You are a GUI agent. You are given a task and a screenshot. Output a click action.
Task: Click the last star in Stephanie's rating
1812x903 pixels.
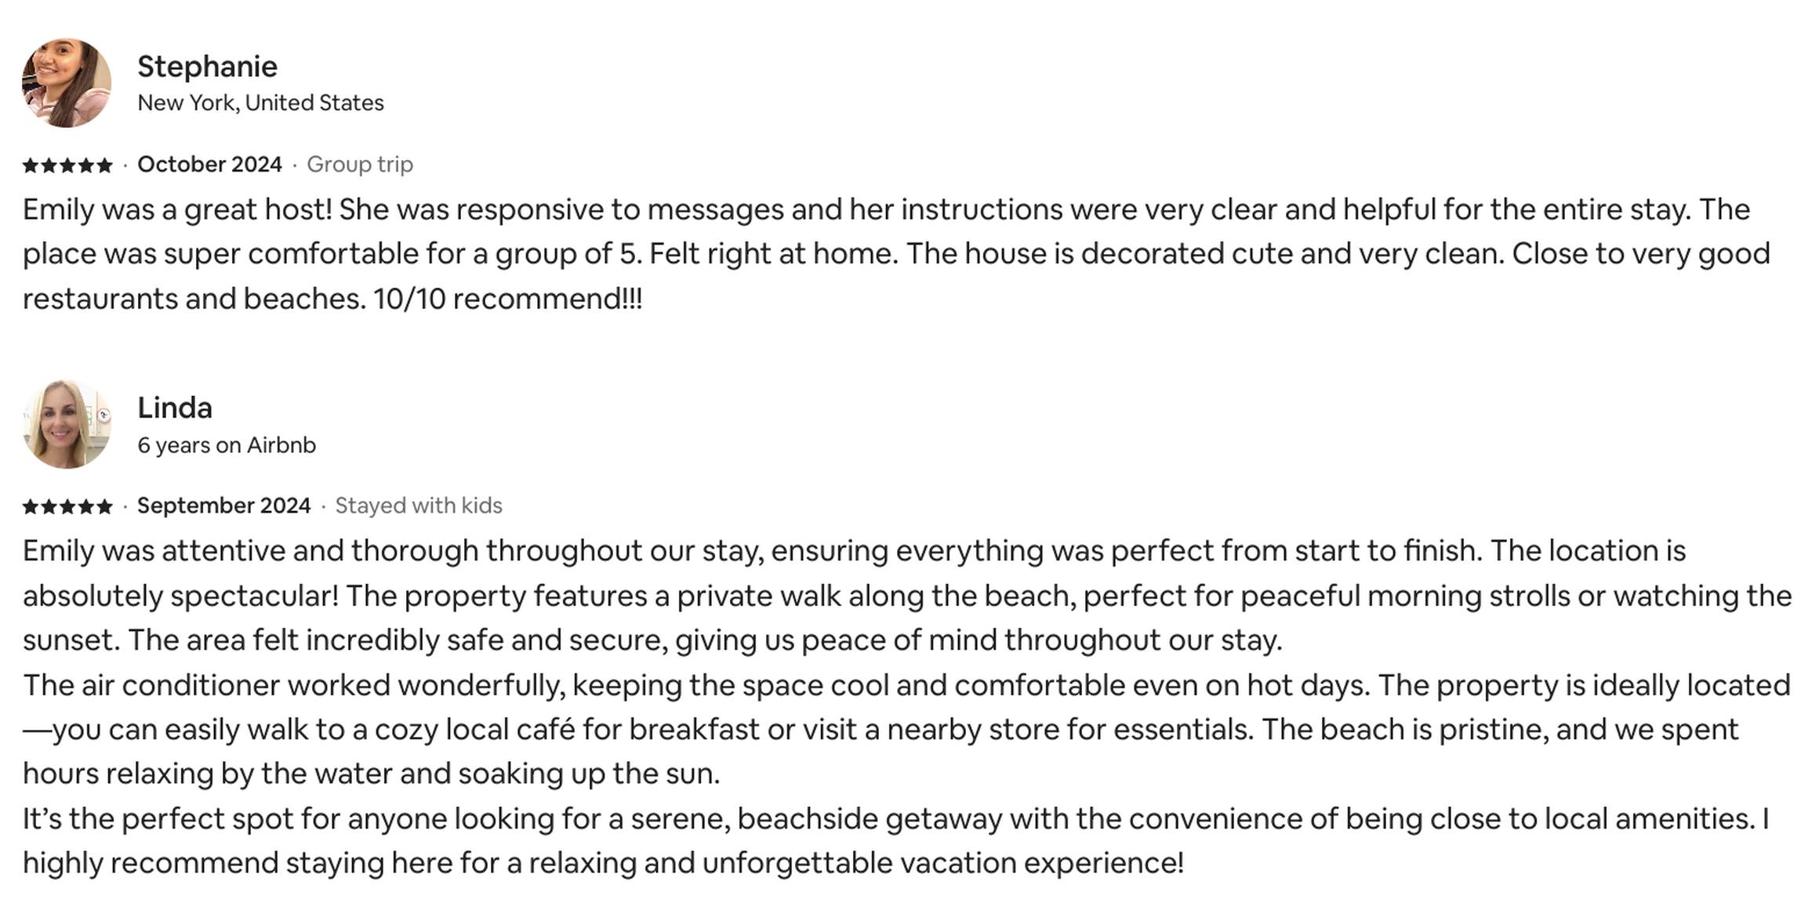pos(104,165)
